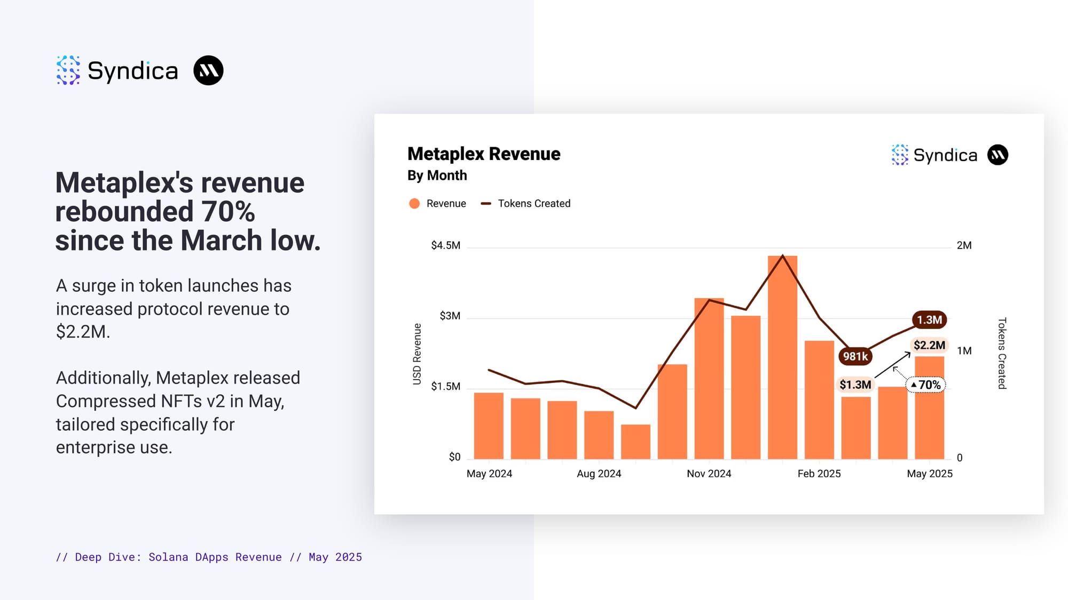This screenshot has height=600, width=1068.
Task: Click the paragraph about surge in token launches
Action: (x=174, y=309)
